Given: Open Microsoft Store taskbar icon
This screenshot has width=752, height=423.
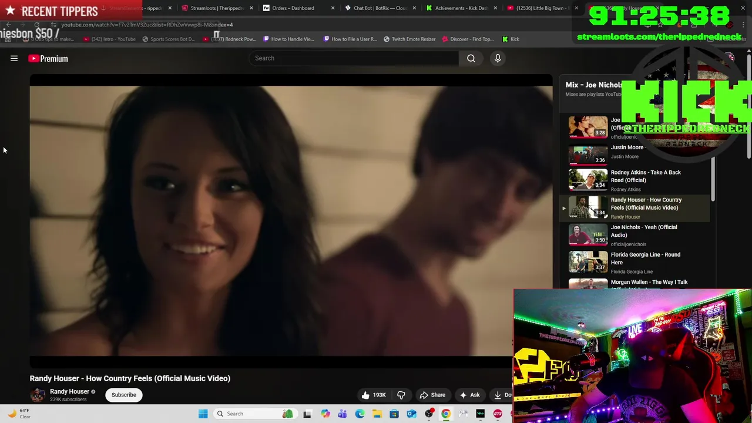Looking at the screenshot, I should 394,414.
